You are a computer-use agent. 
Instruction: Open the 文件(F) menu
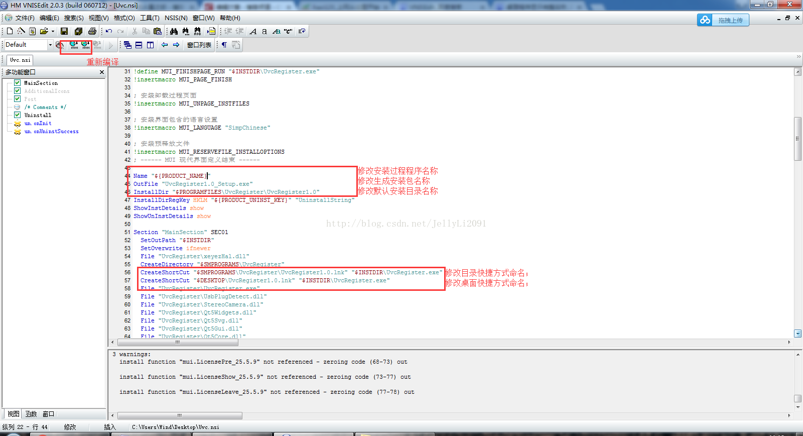coord(25,18)
